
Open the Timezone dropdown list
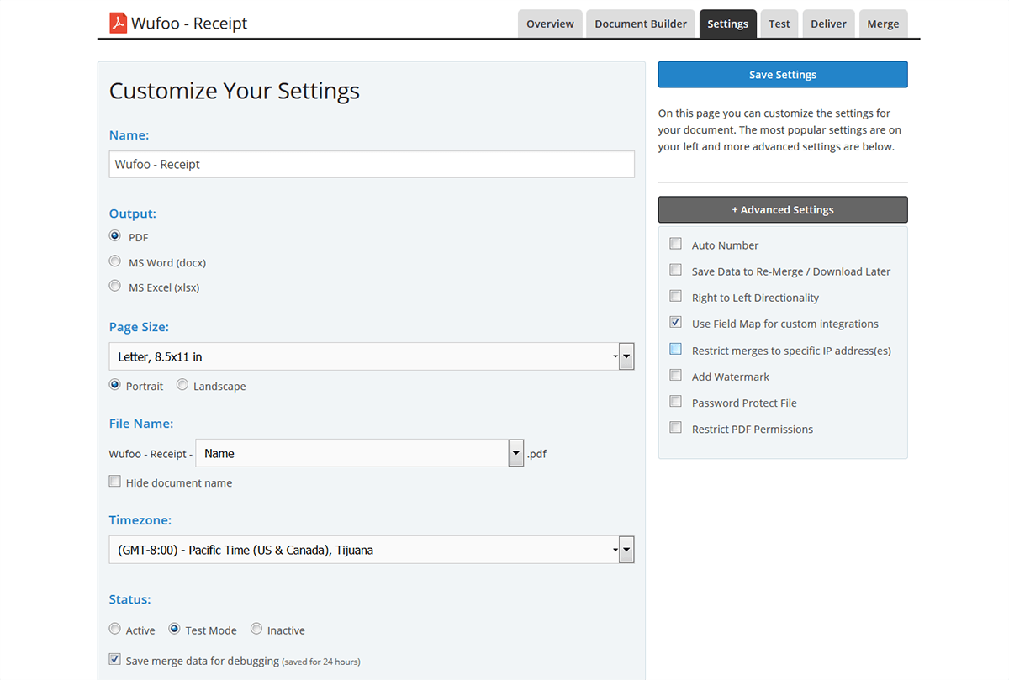(x=626, y=550)
